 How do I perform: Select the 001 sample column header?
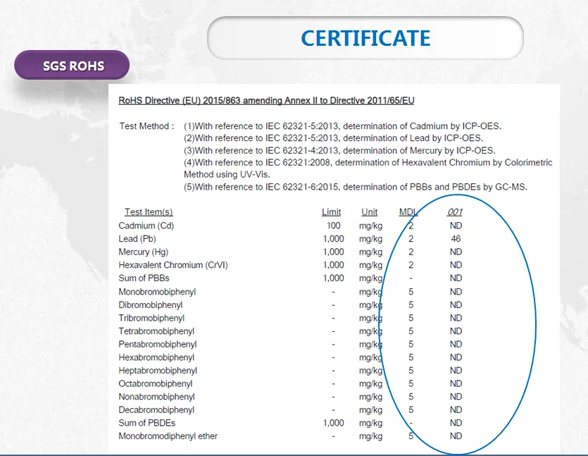(x=455, y=212)
